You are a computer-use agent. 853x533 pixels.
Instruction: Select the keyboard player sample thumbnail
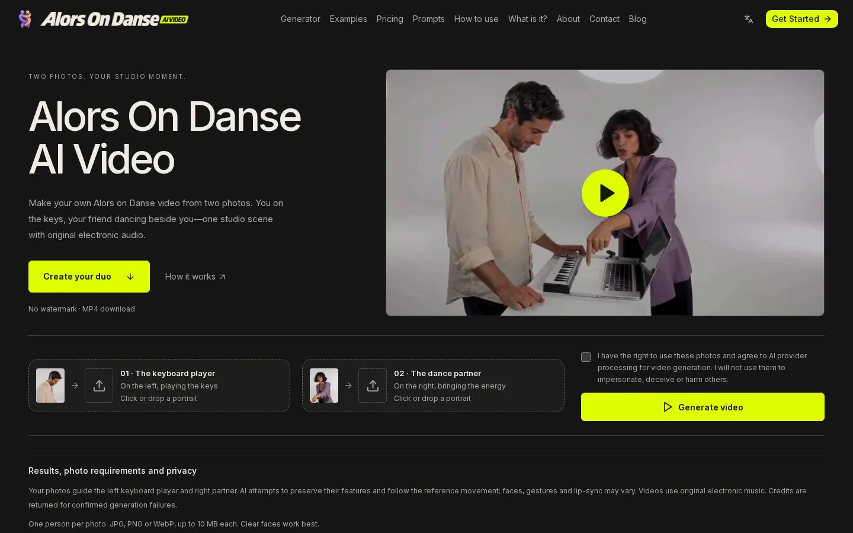[50, 386]
